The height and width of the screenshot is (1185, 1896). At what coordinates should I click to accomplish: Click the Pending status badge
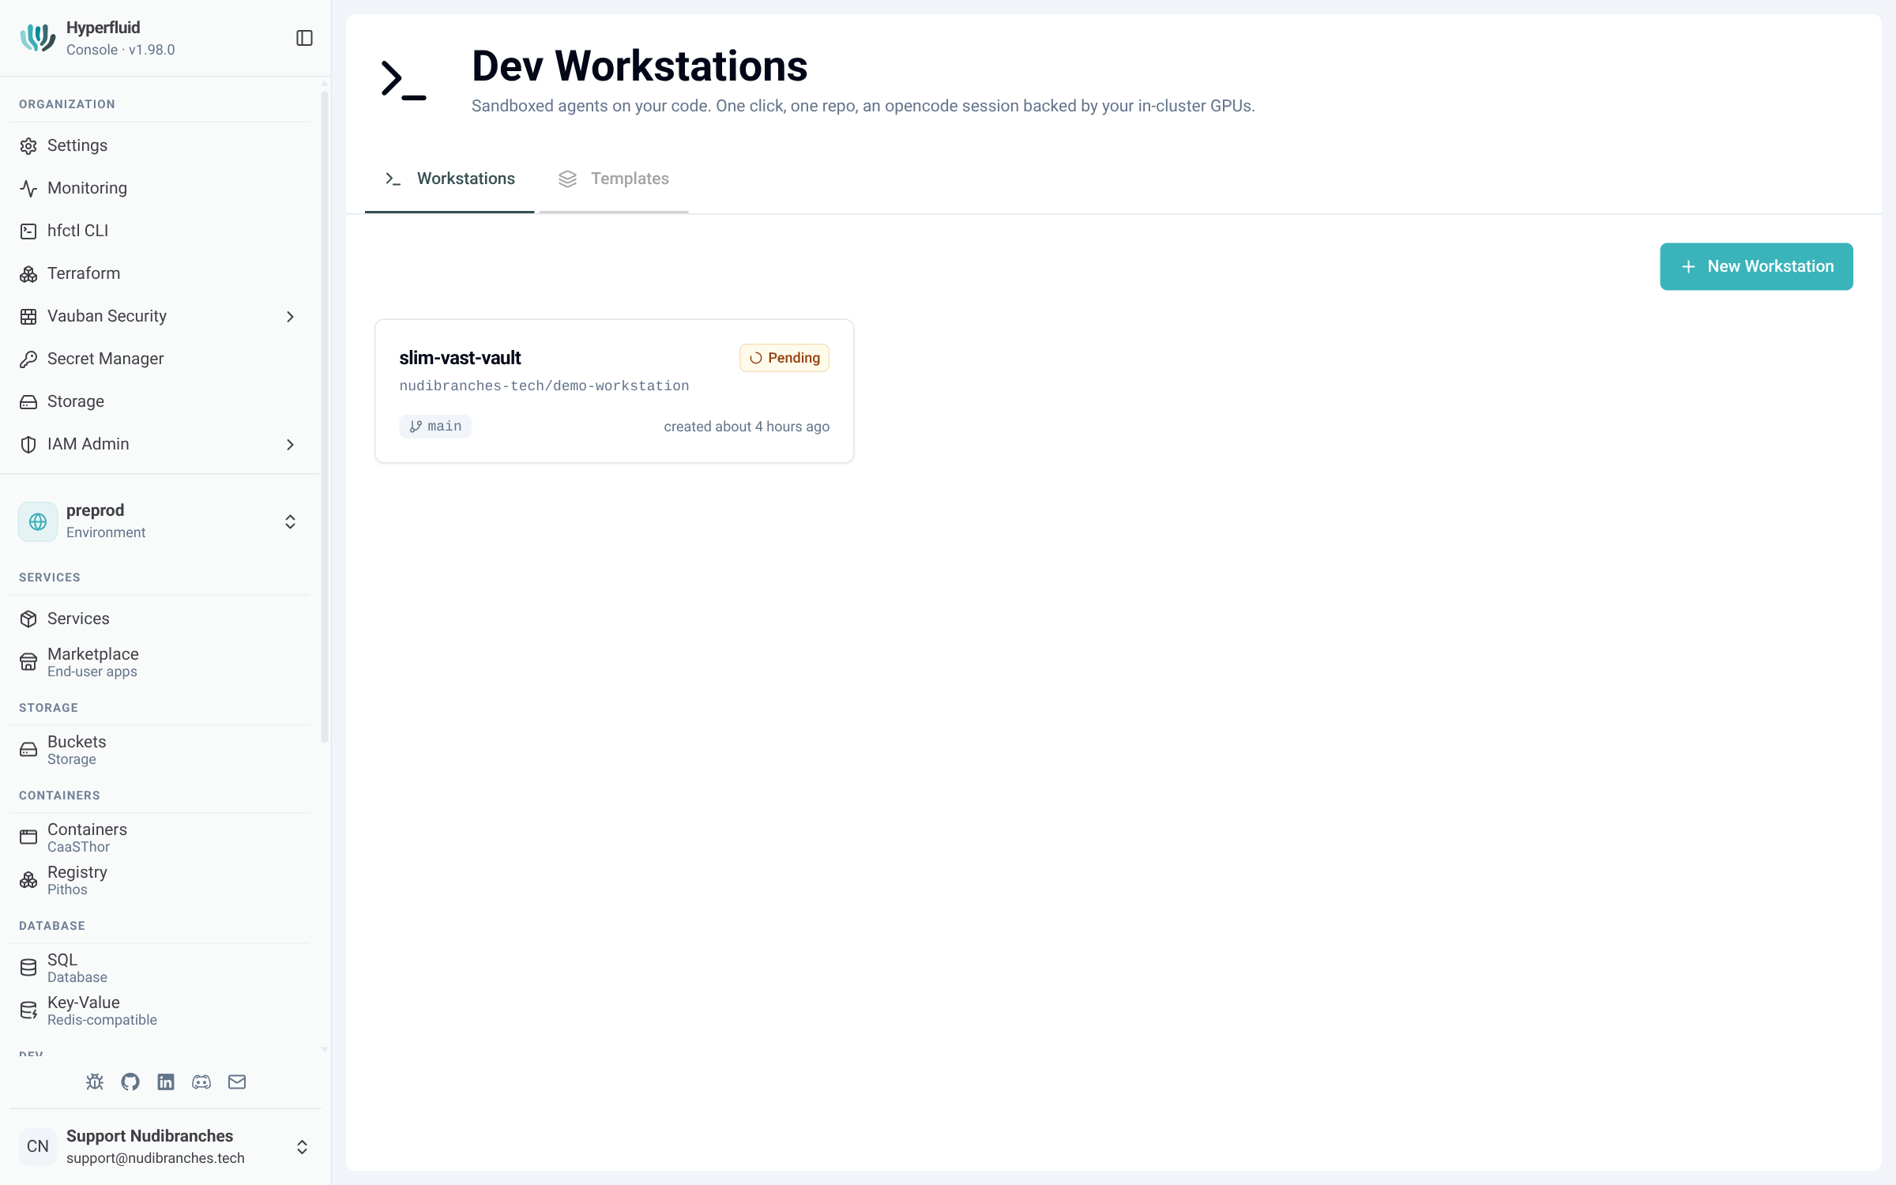click(x=784, y=358)
